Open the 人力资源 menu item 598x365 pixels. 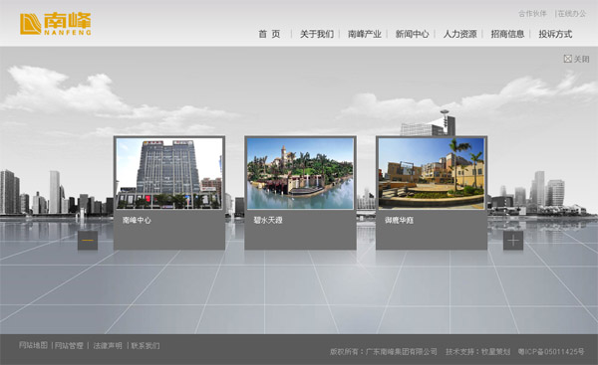tap(459, 34)
